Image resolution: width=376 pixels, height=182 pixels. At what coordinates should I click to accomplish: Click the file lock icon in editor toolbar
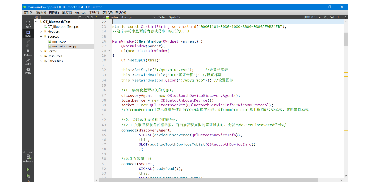[104, 17]
